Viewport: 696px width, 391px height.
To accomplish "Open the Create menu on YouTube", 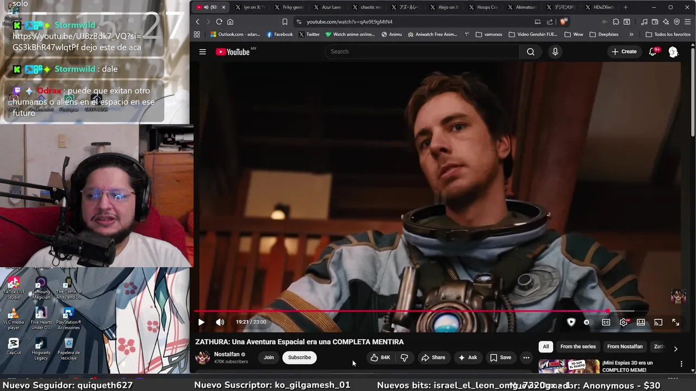I will 624,52.
